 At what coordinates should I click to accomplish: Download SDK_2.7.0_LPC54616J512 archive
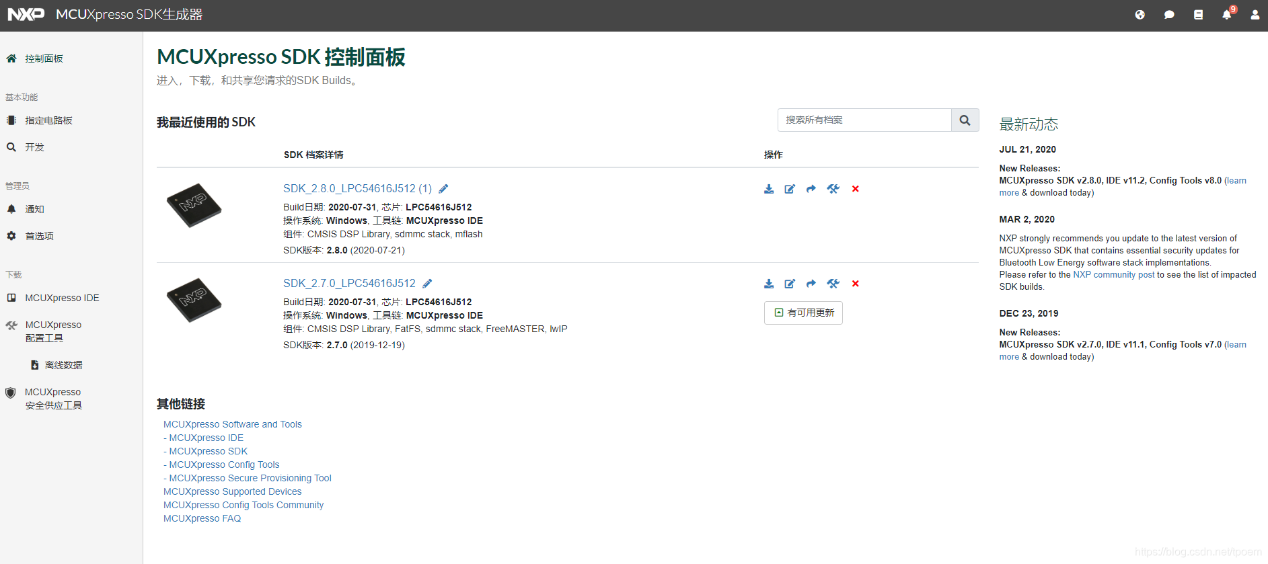769,284
